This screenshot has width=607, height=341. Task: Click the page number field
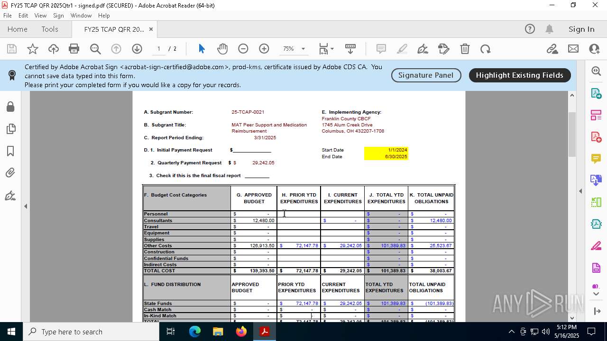[x=158, y=49]
